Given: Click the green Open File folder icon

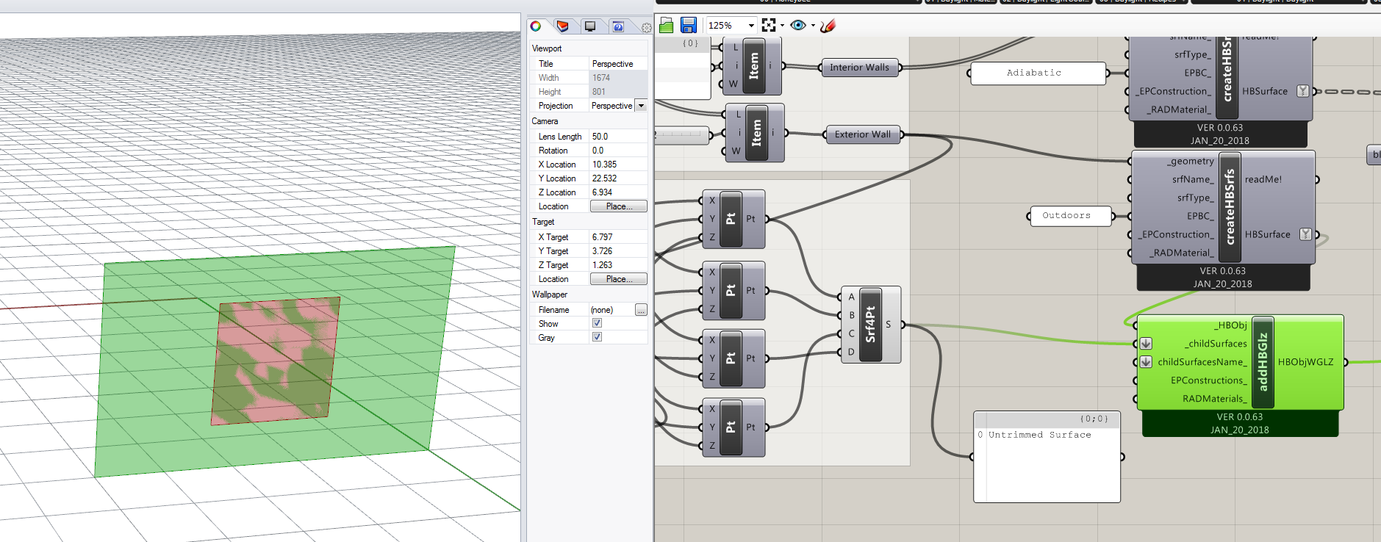Looking at the screenshot, I should (x=667, y=26).
